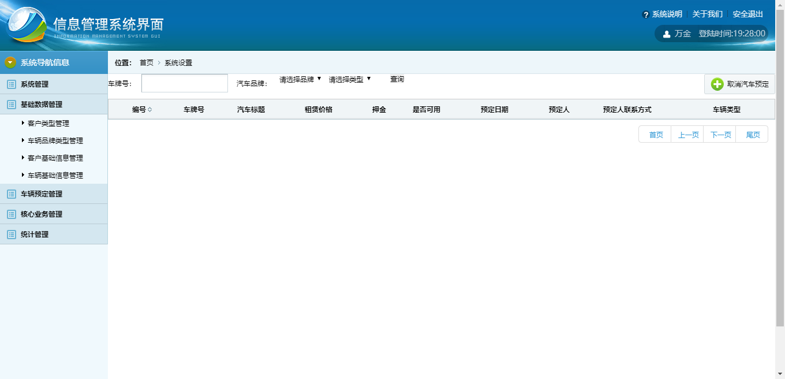Open 车辆基础信息管理 in sidebar
Viewport: 785px width, 379px height.
55,175
